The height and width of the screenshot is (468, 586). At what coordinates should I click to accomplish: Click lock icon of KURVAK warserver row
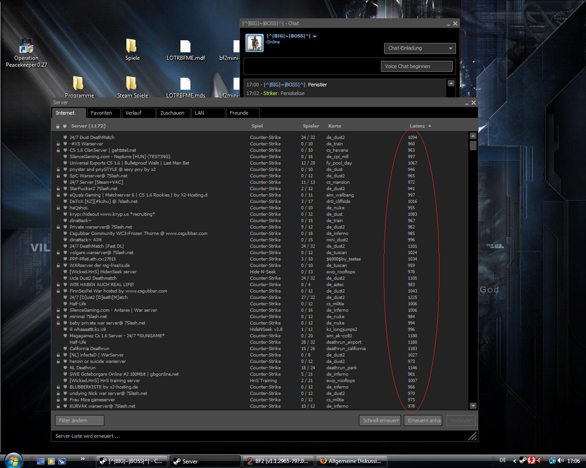(x=58, y=406)
